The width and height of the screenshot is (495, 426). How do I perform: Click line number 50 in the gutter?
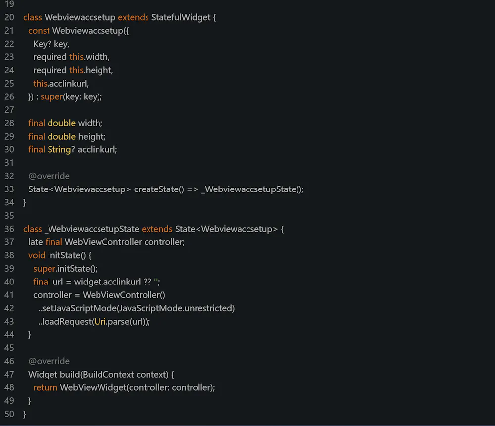point(9,414)
